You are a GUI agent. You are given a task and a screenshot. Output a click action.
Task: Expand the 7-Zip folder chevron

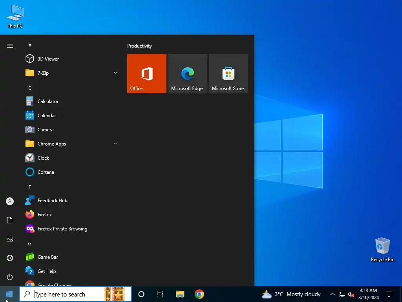(x=115, y=73)
